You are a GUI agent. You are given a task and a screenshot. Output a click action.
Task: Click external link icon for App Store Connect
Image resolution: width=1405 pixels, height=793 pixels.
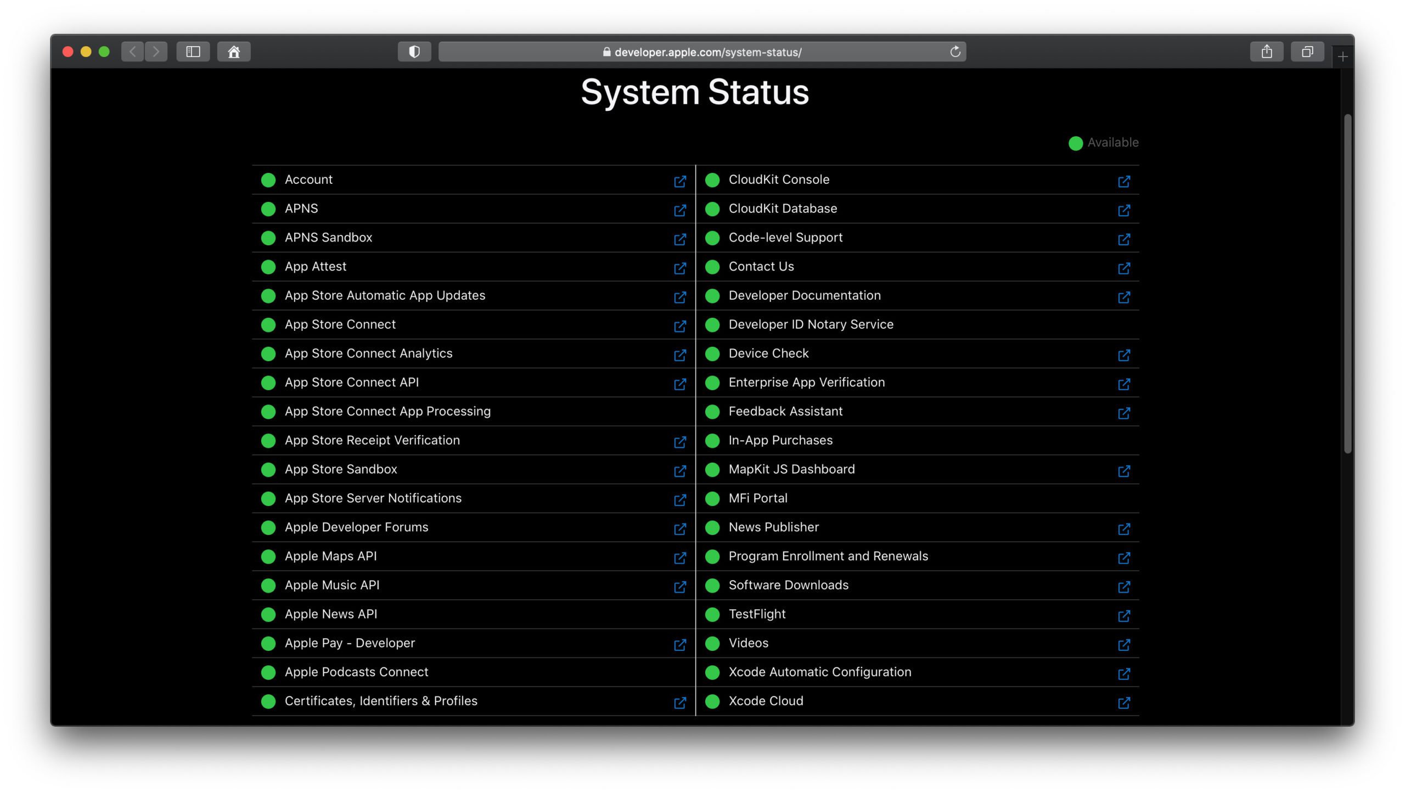pyautogui.click(x=679, y=326)
